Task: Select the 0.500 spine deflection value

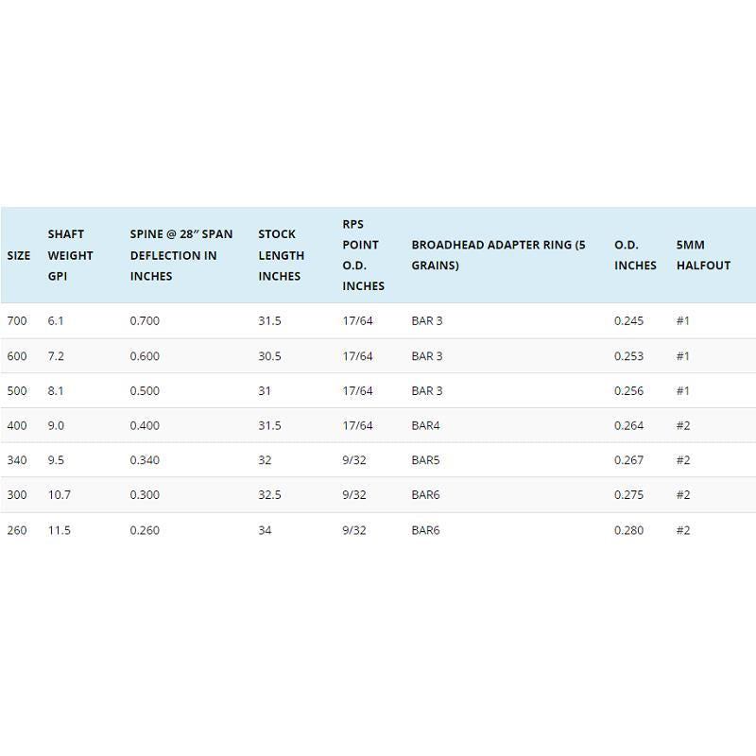Action: click(145, 390)
